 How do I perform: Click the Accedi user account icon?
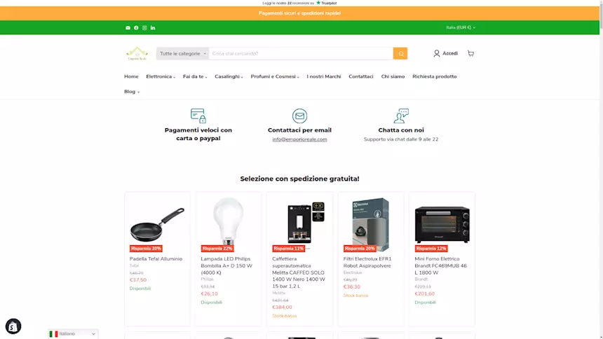[437, 53]
